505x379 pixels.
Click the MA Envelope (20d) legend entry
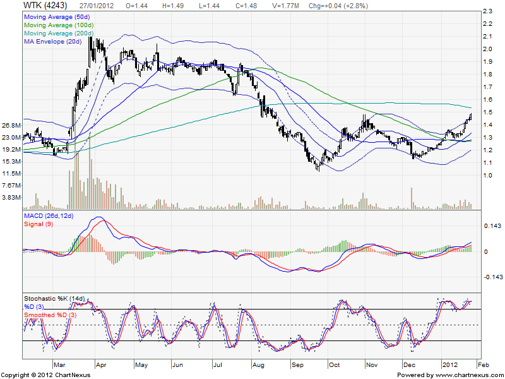coord(53,42)
